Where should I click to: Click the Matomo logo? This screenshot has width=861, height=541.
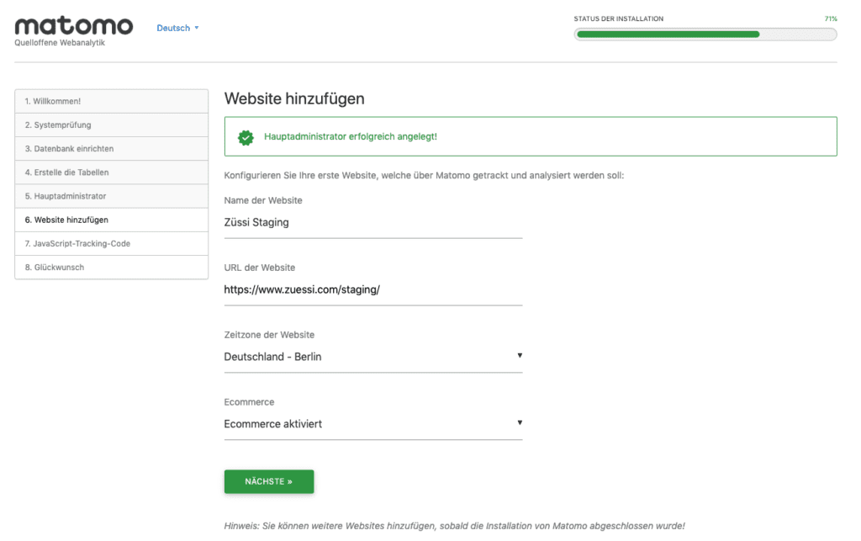point(74,26)
